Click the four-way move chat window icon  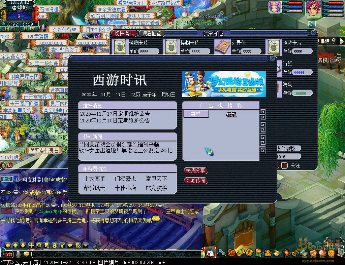[31, 245]
